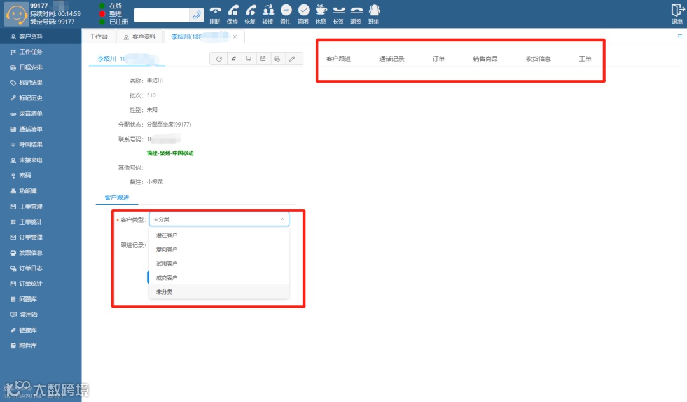Dial using the phone button beside number field
The width and height of the screenshot is (687, 402).
[x=197, y=15]
